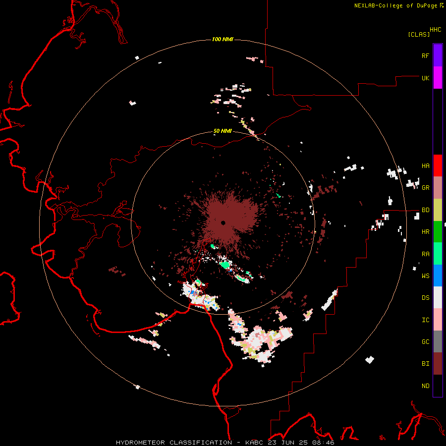Click the RF purple legend swatch
Viewport: 446px width, 446px height.
coord(438,56)
